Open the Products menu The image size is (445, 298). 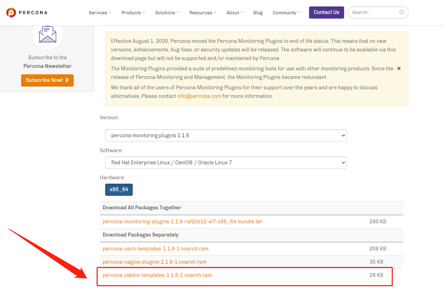[x=133, y=13]
